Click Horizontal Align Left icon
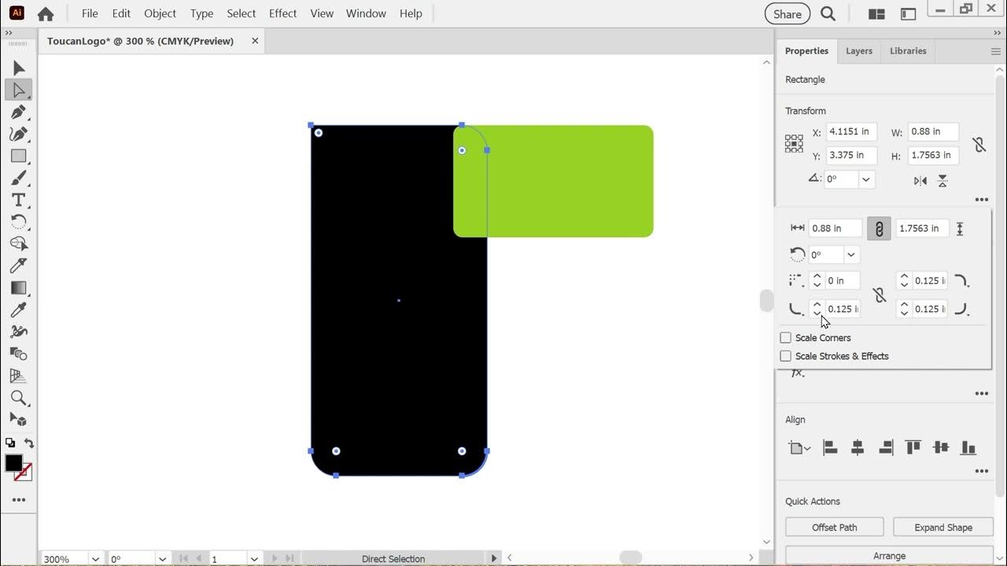Screen dimensions: 1007x566 pos(830,448)
